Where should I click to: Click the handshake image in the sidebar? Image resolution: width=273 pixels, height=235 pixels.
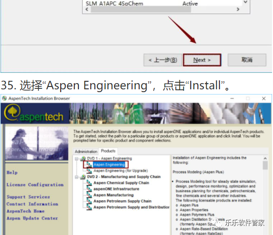(x=37, y=143)
